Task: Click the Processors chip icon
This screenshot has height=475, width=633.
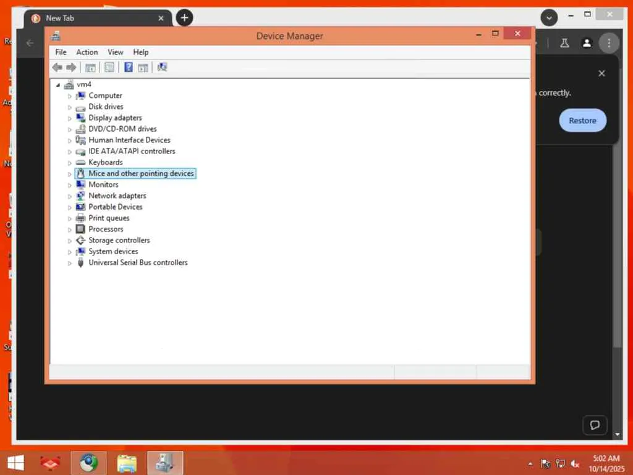Action: click(81, 229)
